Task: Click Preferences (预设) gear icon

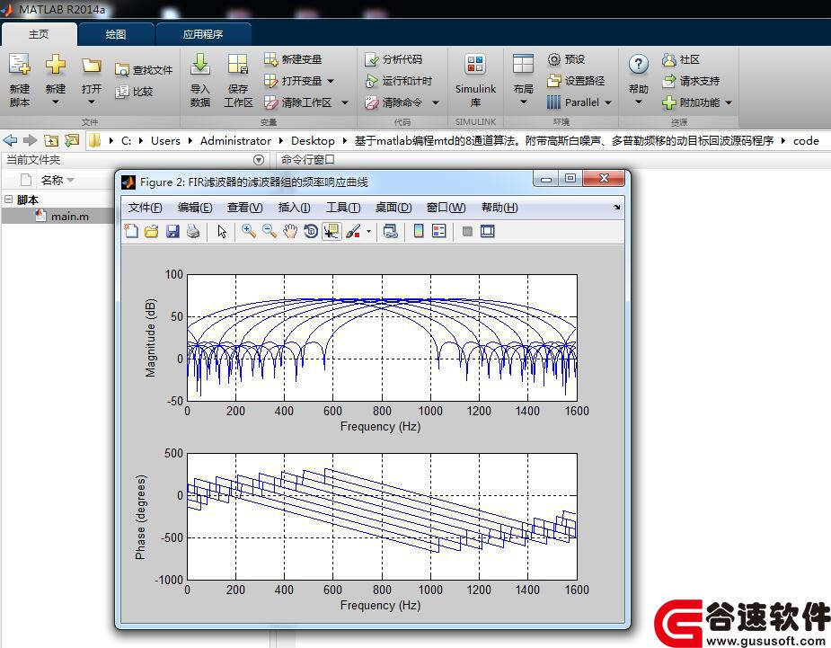Action: [553, 59]
